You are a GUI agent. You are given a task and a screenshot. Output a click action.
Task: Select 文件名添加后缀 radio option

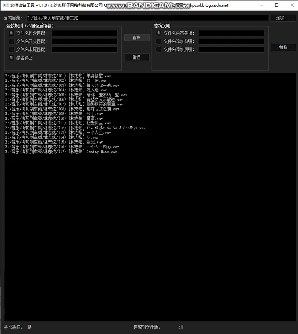159,49
